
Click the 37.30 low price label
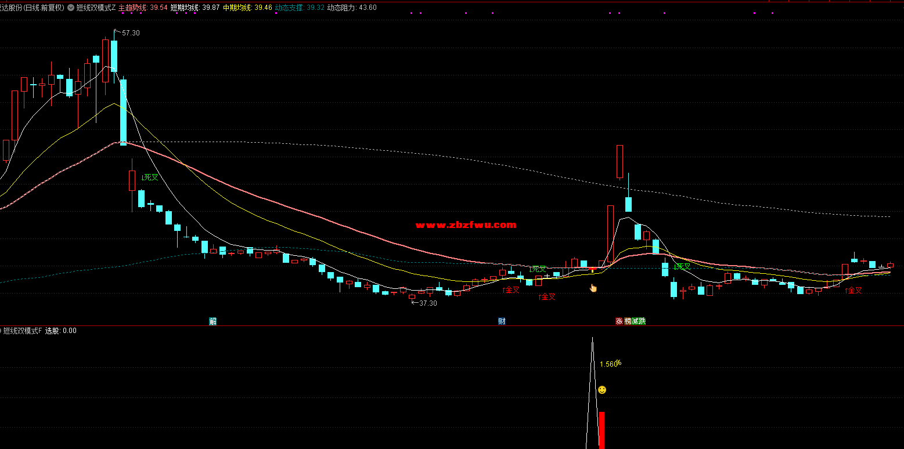(x=428, y=303)
